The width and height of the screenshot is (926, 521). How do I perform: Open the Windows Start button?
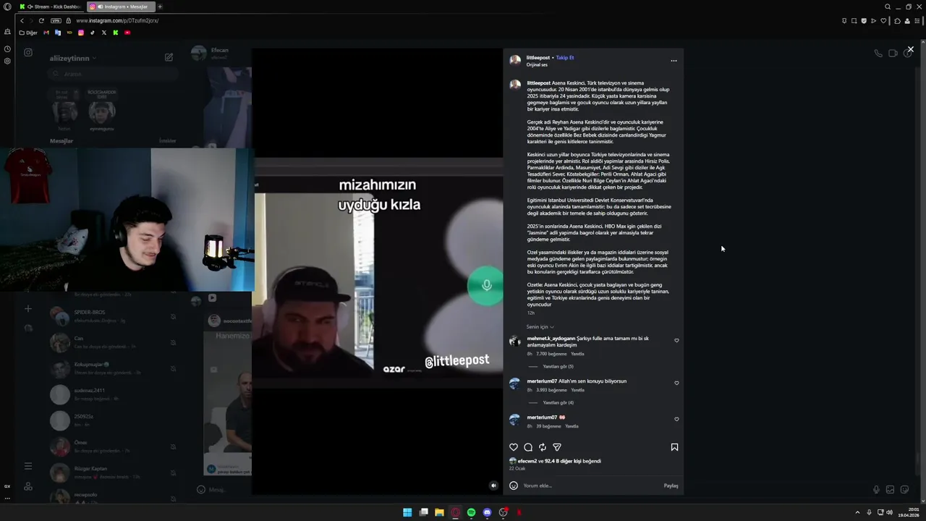pos(407,512)
